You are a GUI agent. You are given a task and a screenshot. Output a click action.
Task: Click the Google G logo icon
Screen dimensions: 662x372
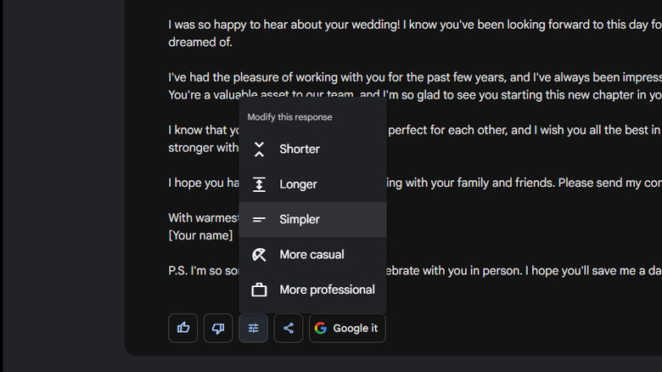(x=320, y=328)
